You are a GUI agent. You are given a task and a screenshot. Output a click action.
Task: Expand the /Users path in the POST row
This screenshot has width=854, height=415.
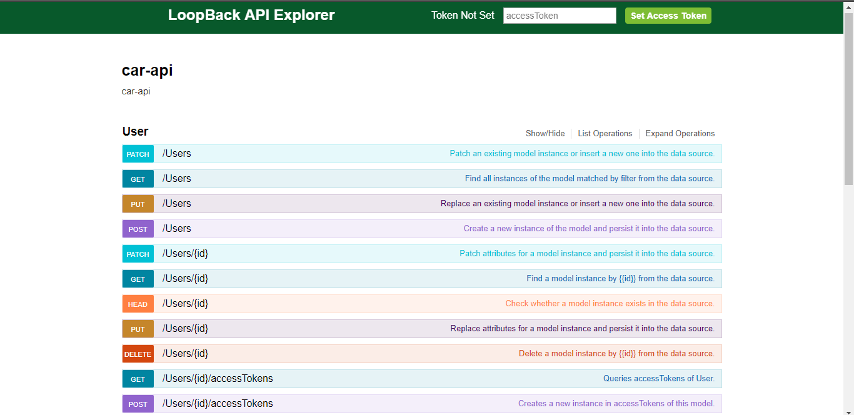pos(177,229)
